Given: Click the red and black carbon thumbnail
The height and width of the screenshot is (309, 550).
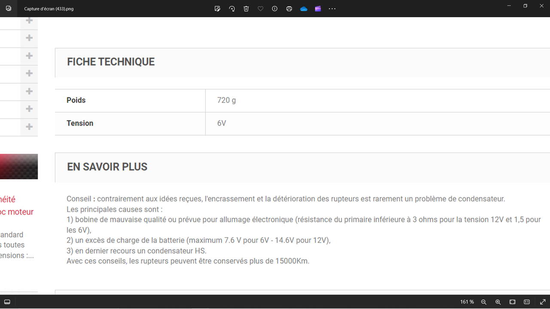Looking at the screenshot, I should [x=19, y=167].
